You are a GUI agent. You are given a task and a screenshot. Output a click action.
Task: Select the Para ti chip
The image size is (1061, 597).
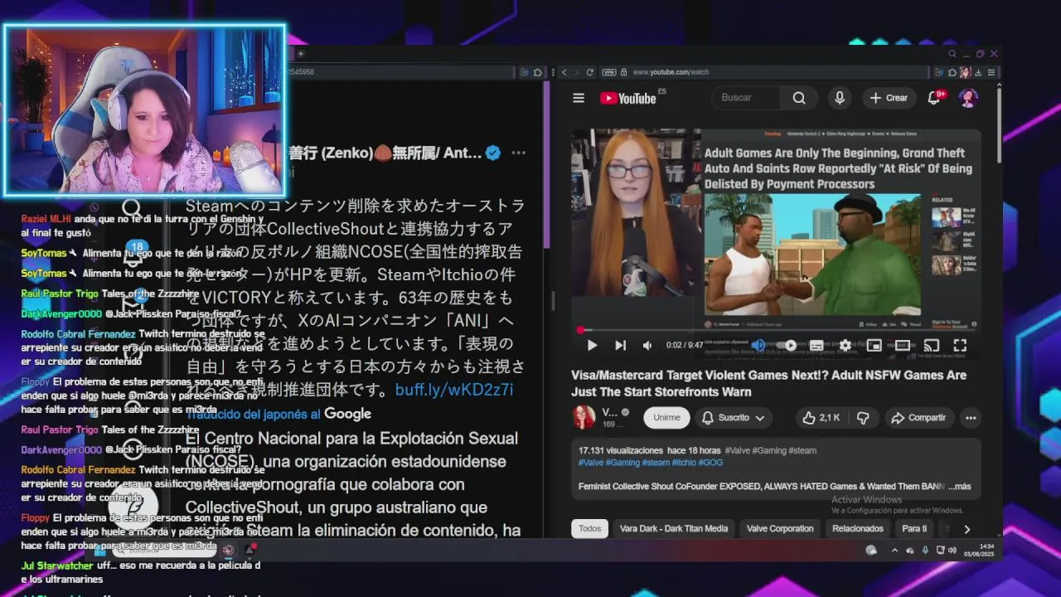pos(914,528)
